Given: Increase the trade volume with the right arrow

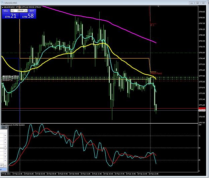Looking at the screenshot, I should click(26, 11).
